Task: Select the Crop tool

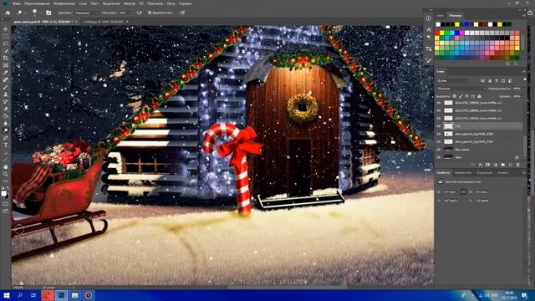Action: [6, 58]
